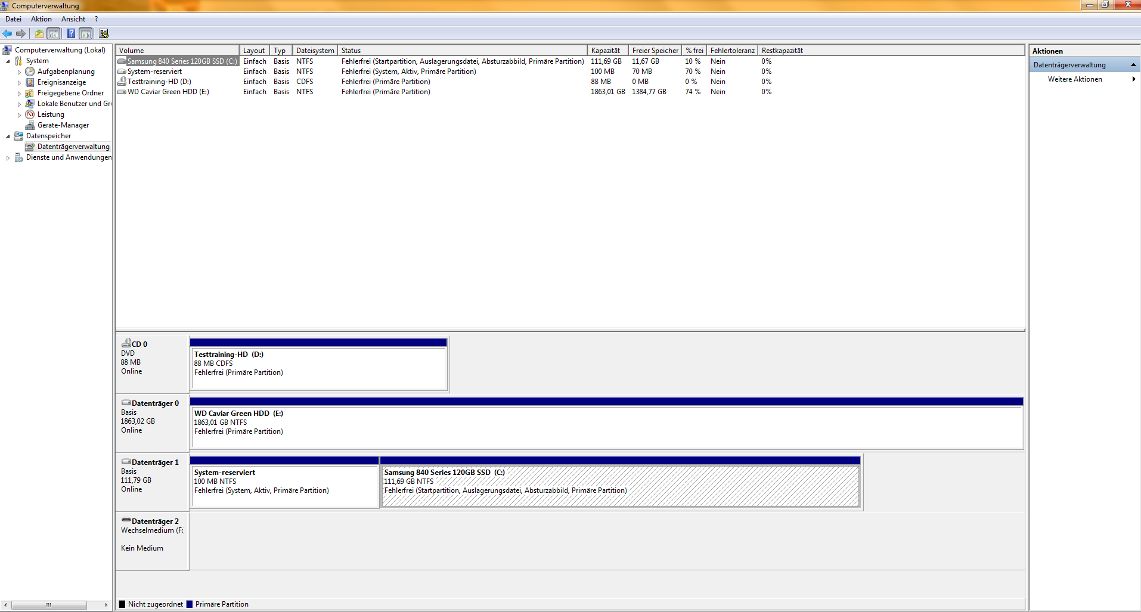Expand the Aufgabenplanung tree node

(19, 72)
